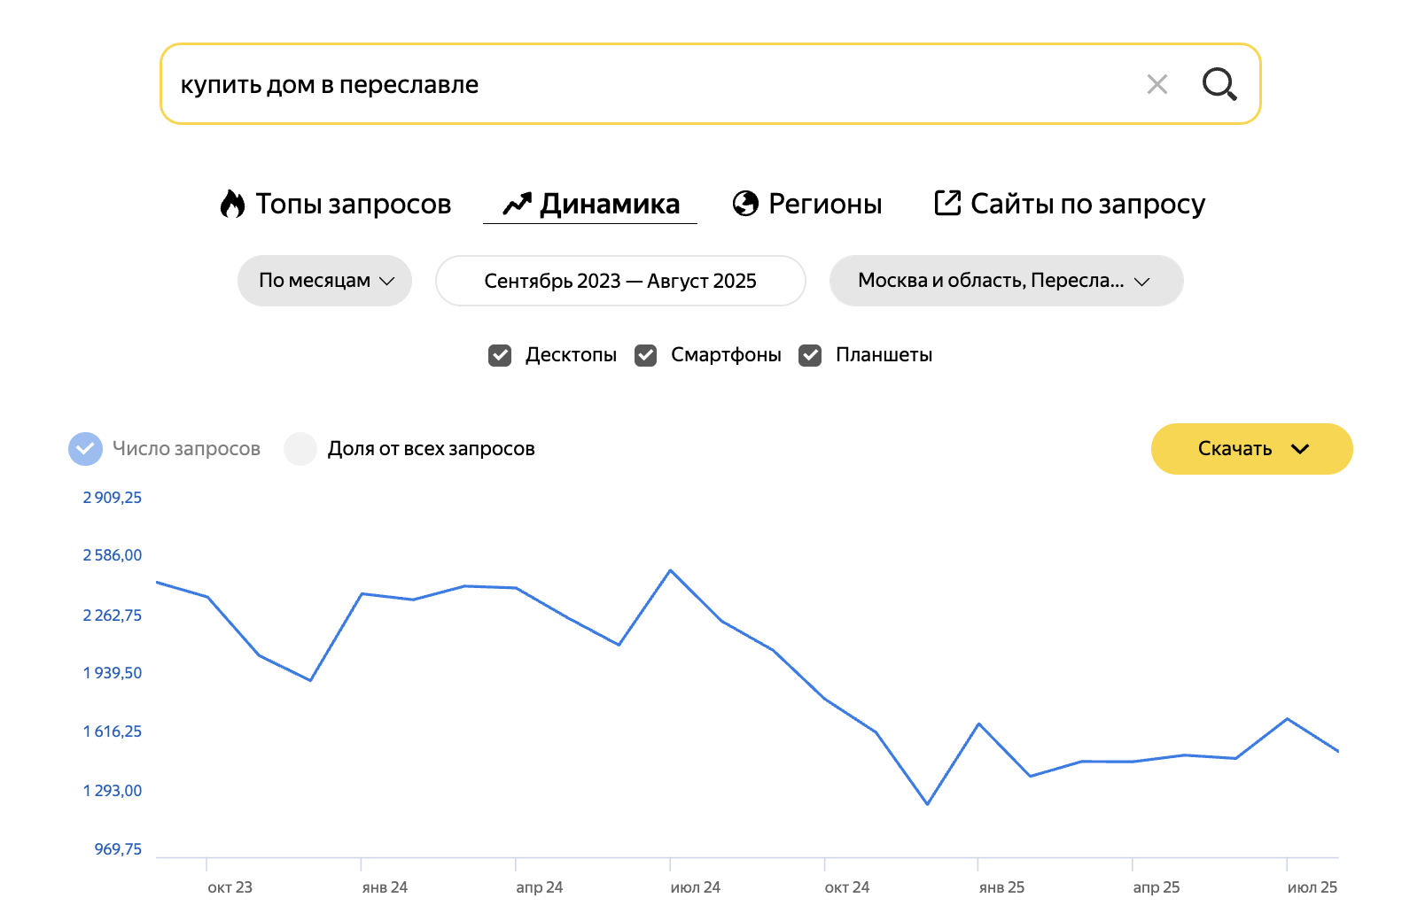
Task: Click the chevron on Скачать button
Action: pyautogui.click(x=1300, y=449)
